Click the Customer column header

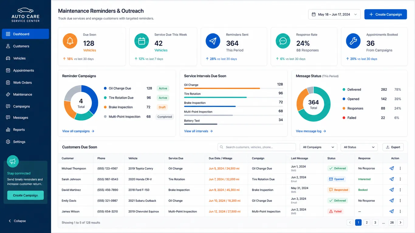coord(68,158)
